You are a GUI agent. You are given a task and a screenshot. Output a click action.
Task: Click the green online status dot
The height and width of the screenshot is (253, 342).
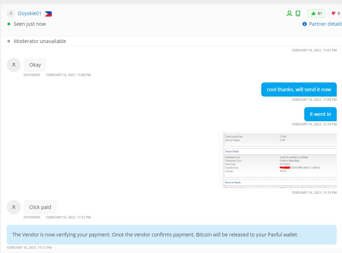pos(9,24)
